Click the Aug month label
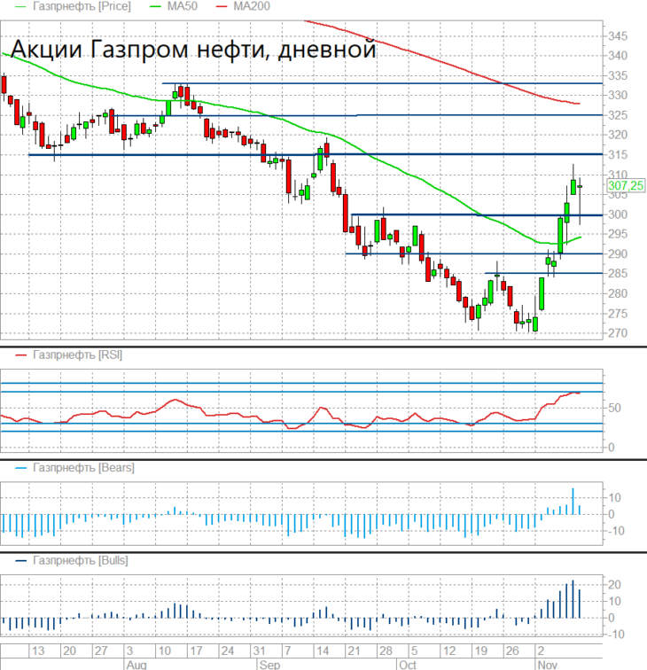 [x=136, y=665]
